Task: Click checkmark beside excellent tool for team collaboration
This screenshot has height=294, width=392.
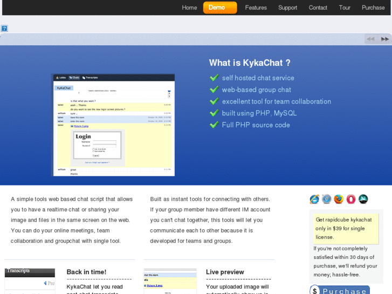Action: (214, 101)
